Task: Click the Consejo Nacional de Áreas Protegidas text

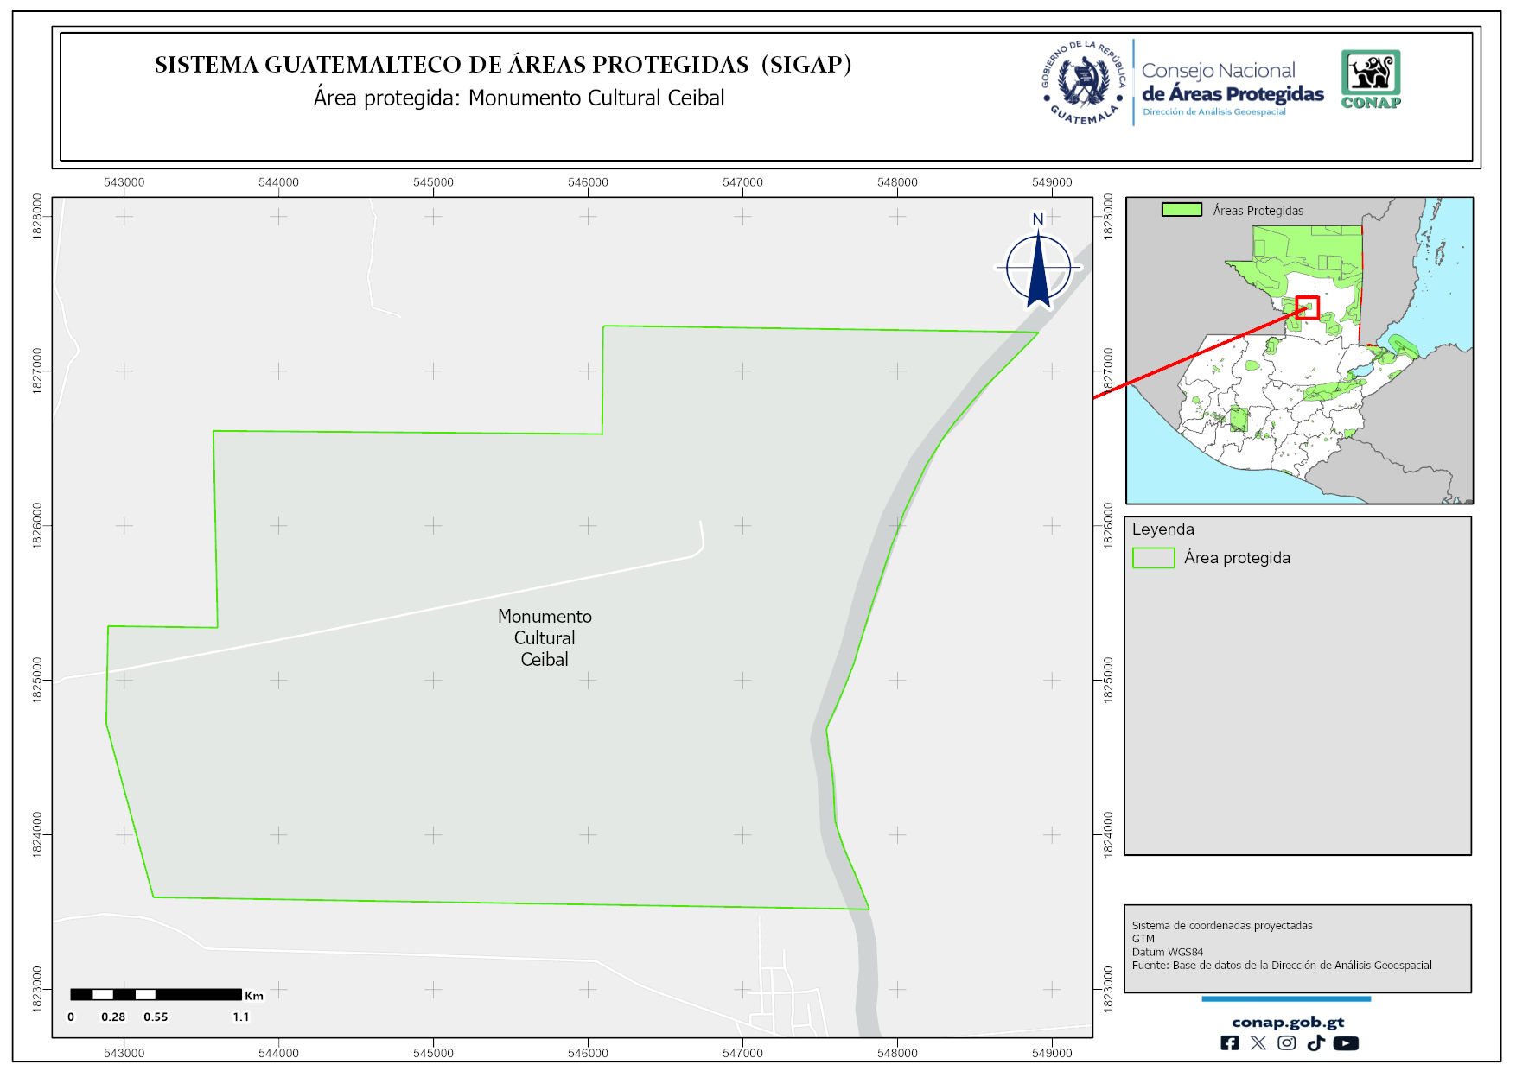Action: pyautogui.click(x=1232, y=83)
